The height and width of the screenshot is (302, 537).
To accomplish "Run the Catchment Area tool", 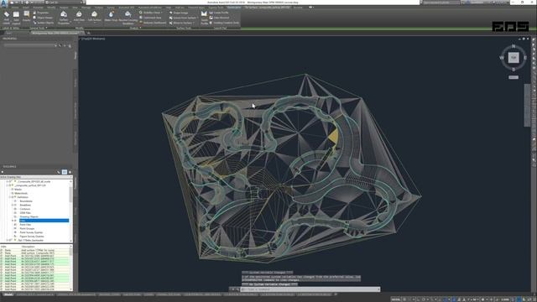I will (150, 18).
